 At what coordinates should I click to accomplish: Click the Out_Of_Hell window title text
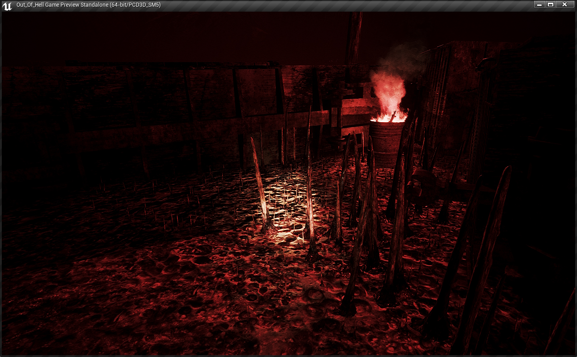(x=88, y=5)
